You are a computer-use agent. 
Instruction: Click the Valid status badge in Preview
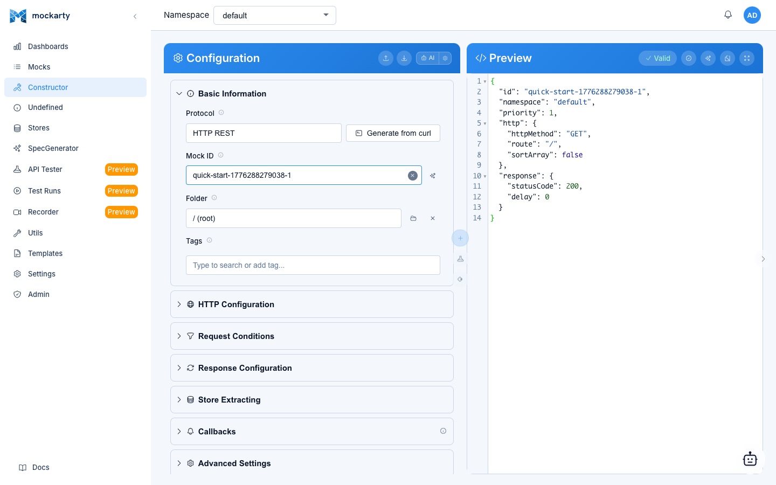click(x=657, y=58)
